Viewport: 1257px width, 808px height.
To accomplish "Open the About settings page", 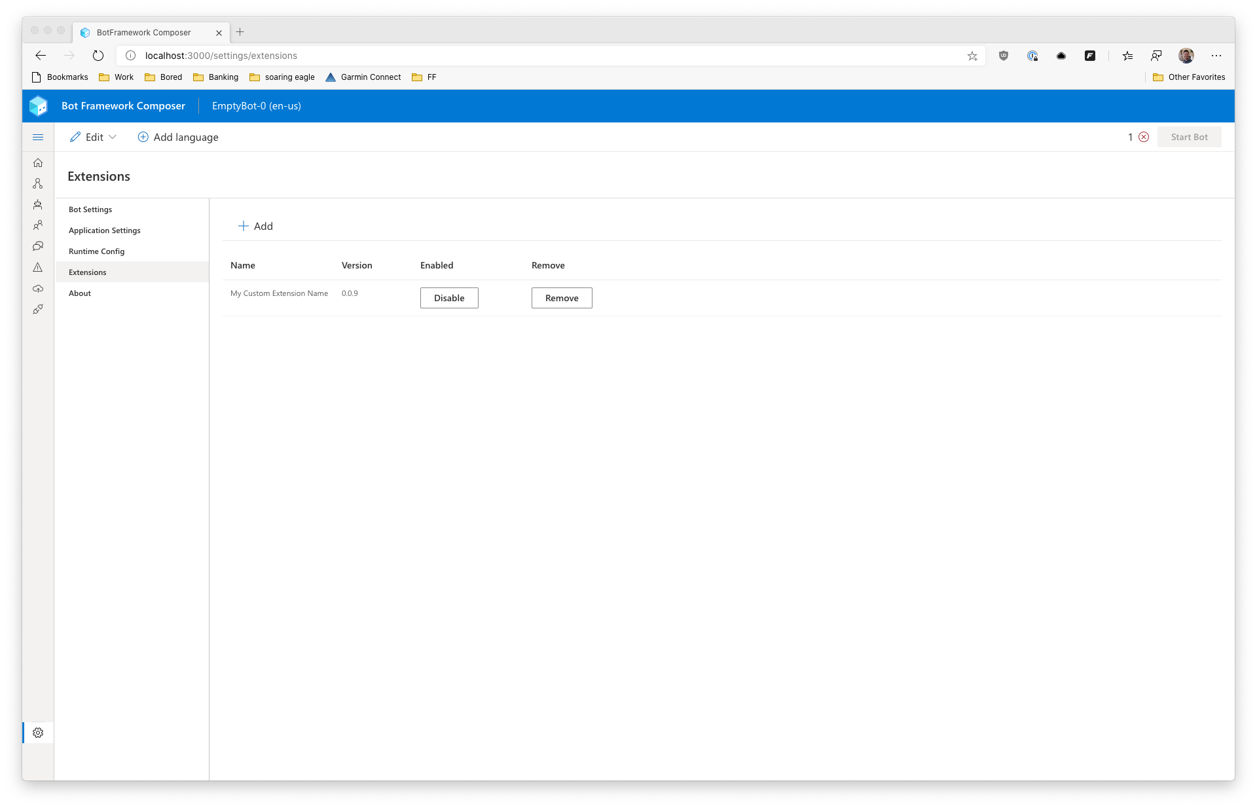I will 80,293.
